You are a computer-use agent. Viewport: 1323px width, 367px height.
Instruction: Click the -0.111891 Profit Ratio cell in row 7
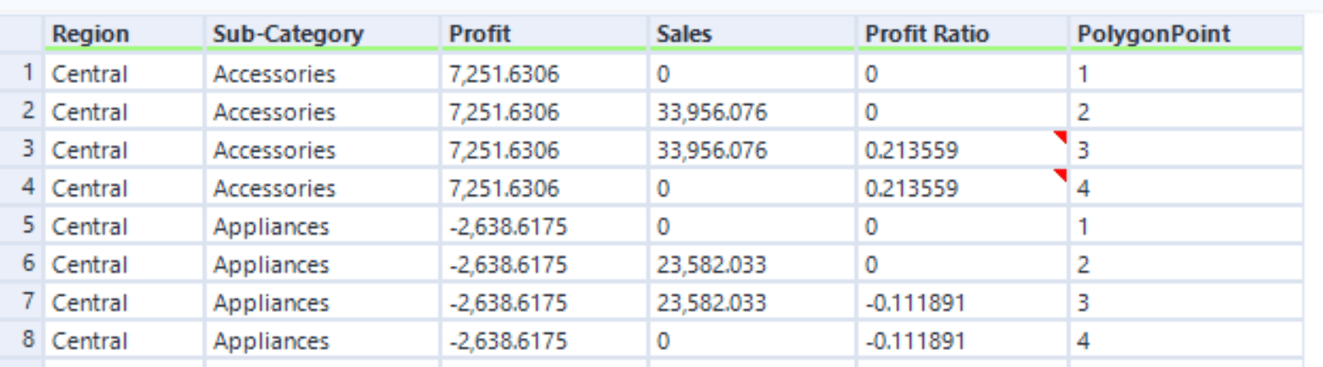[962, 303]
